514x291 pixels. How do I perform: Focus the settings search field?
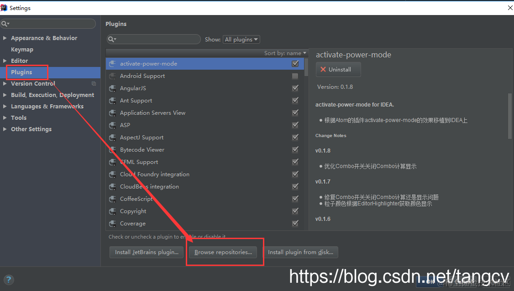[48, 24]
